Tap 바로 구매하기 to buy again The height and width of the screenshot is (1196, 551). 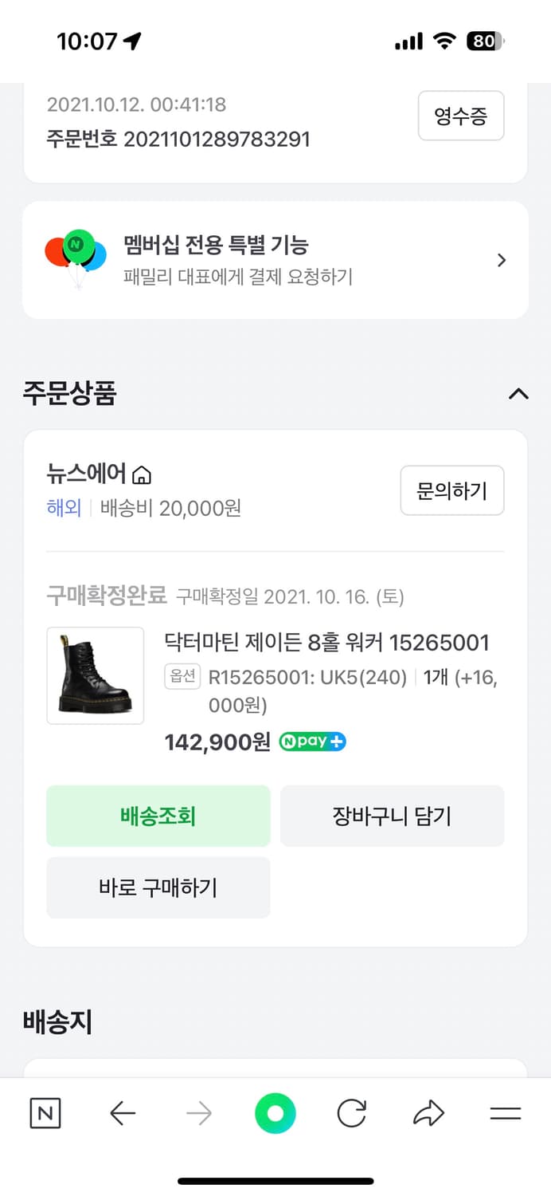(158, 887)
